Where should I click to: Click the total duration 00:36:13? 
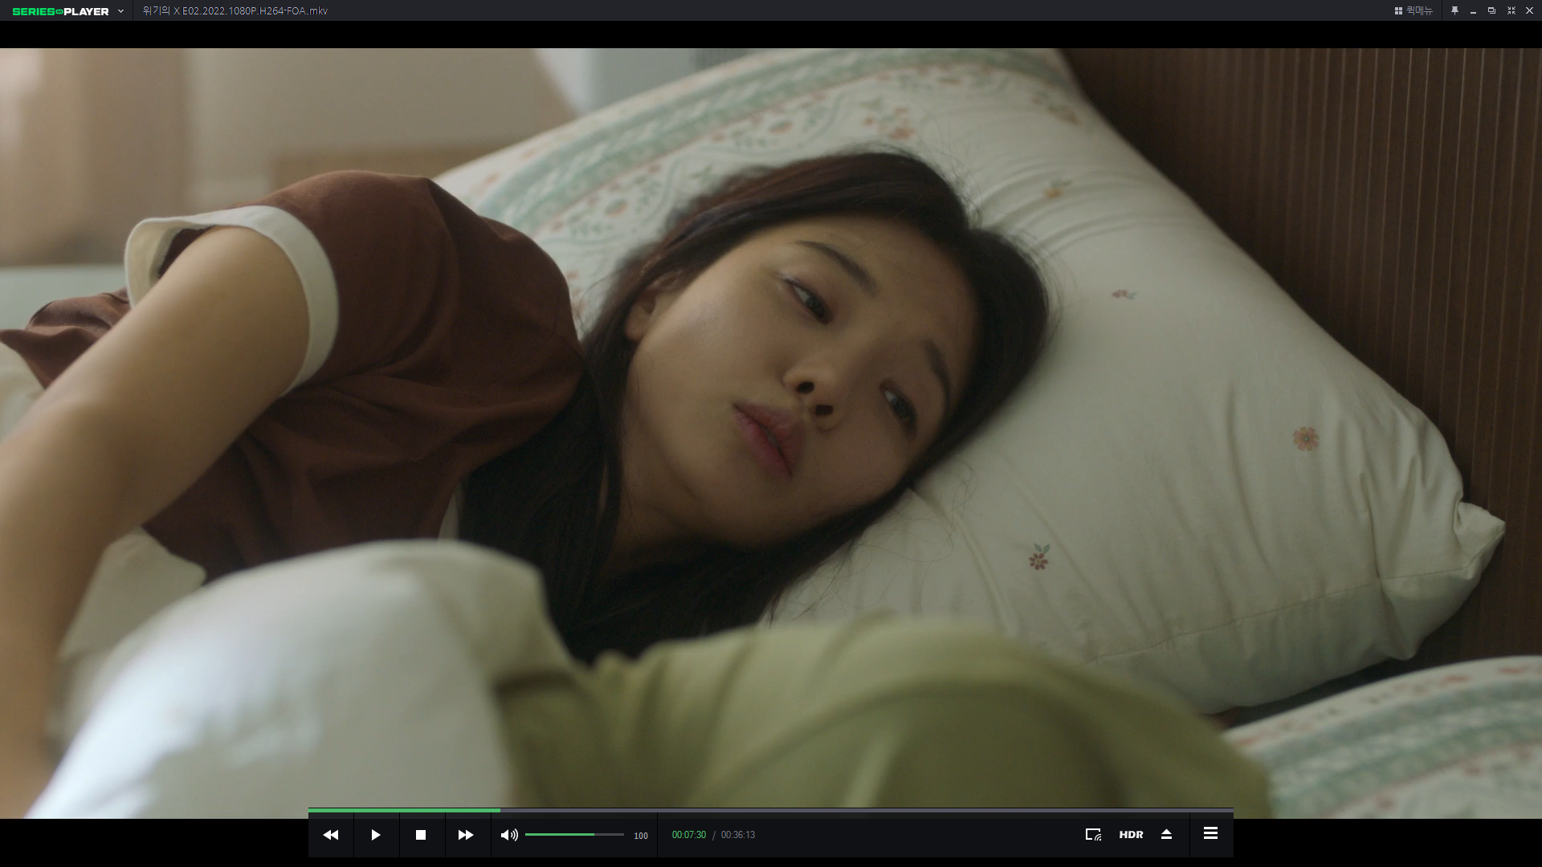click(738, 835)
